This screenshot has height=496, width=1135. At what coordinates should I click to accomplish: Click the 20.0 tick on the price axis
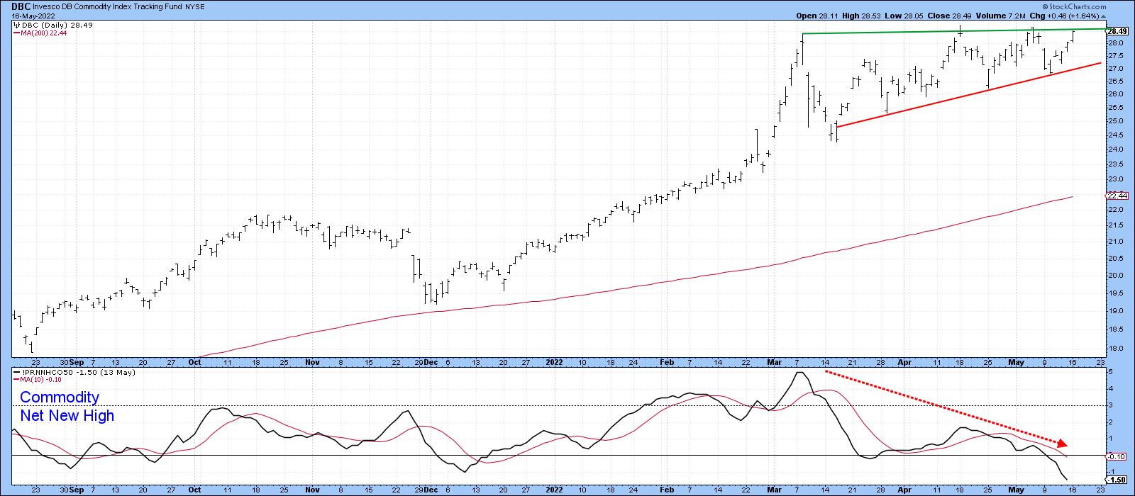(1114, 276)
